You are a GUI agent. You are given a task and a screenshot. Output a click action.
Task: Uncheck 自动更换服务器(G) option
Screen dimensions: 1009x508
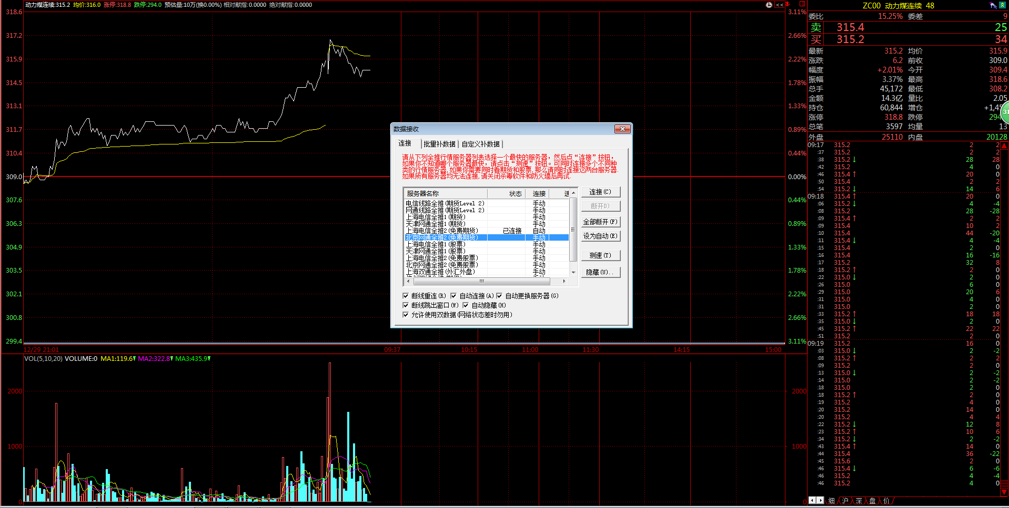coord(499,296)
